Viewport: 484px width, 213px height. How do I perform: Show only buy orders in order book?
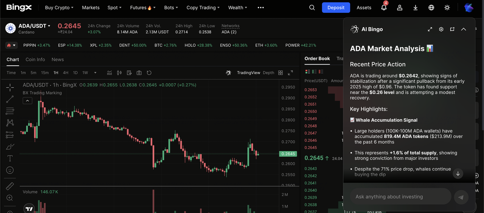pos(314,71)
